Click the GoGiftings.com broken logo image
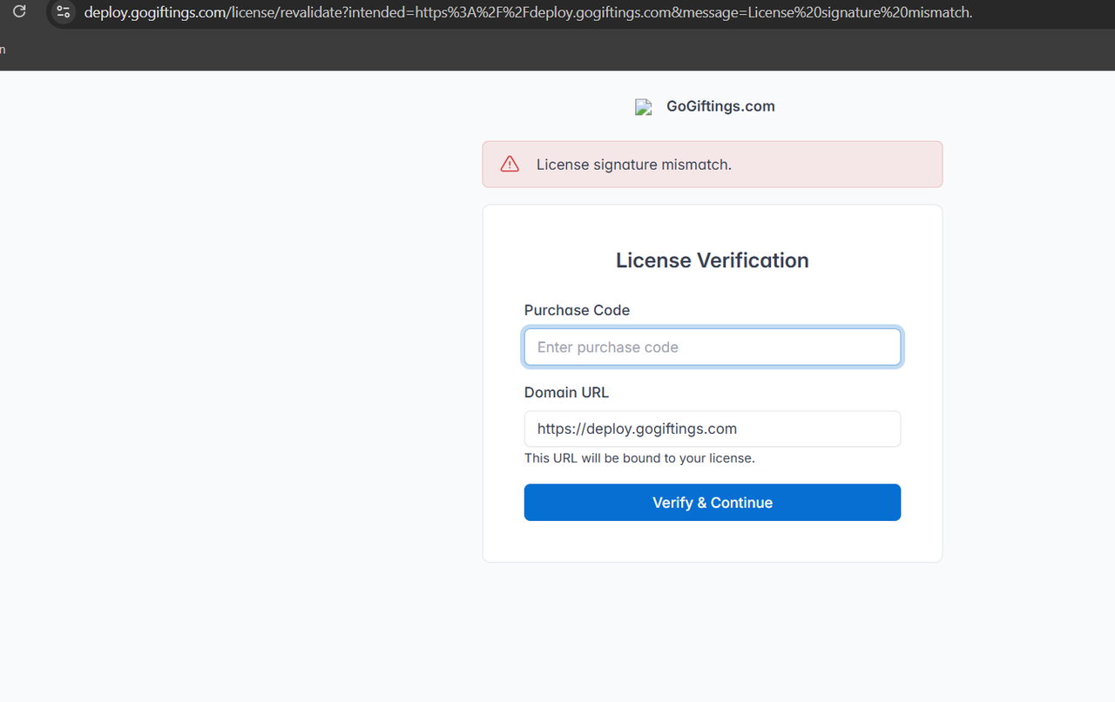This screenshot has height=702, width=1115. (x=644, y=108)
